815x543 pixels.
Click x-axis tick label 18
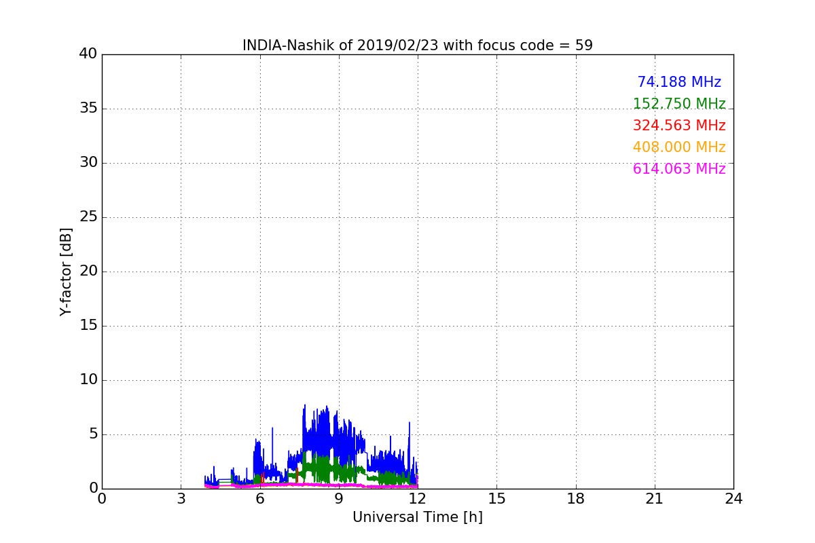pyautogui.click(x=576, y=499)
